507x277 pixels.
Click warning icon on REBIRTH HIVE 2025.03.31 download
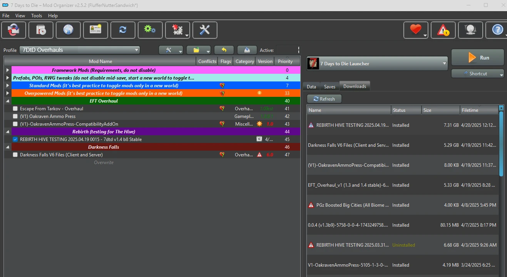pos(311,245)
